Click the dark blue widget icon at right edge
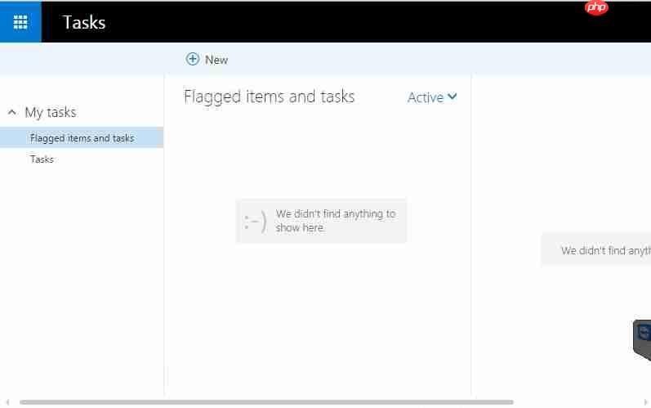Screen dimensions: 651x408 click(644, 333)
